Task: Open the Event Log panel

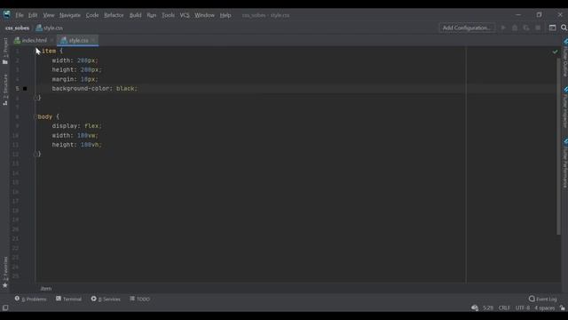Action: pyautogui.click(x=542, y=299)
